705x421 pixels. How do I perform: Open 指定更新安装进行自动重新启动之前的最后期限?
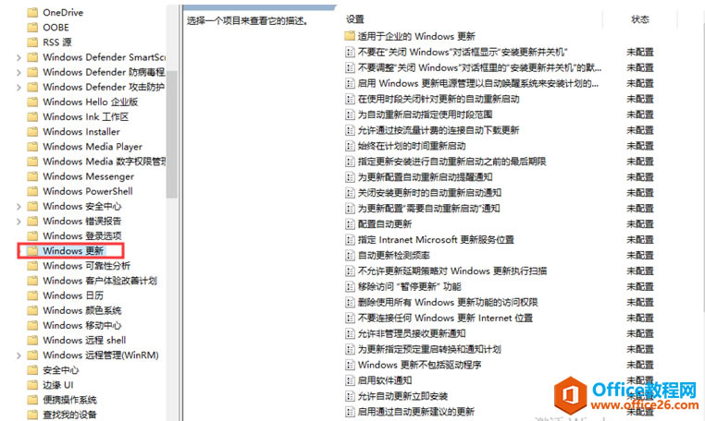[451, 162]
